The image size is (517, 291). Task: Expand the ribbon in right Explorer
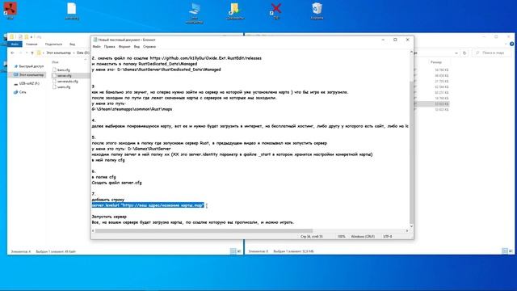tap(506, 44)
